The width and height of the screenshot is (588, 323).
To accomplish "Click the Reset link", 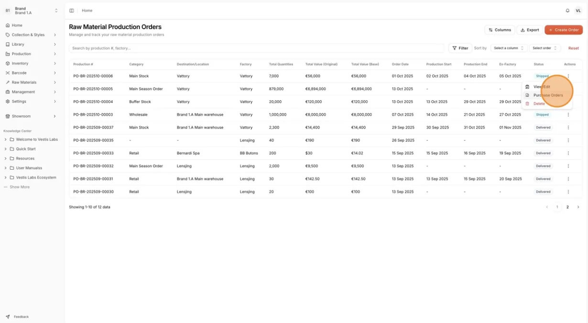I will pyautogui.click(x=573, y=48).
